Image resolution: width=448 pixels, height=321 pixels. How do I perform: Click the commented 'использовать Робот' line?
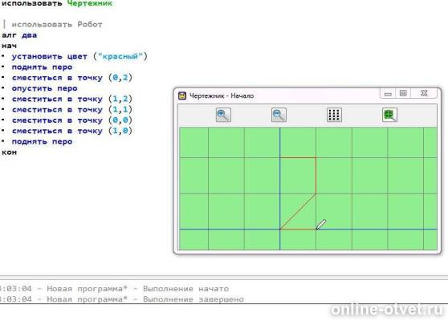click(57, 24)
